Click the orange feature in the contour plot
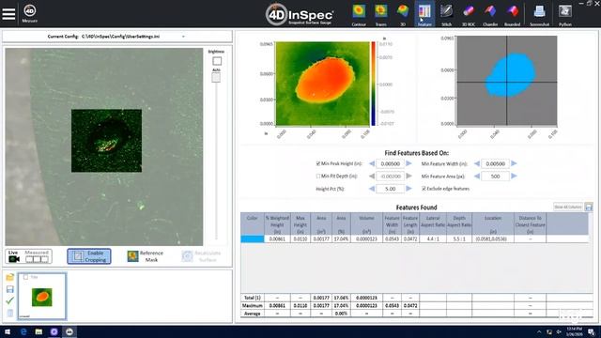 pyautogui.click(x=325, y=81)
